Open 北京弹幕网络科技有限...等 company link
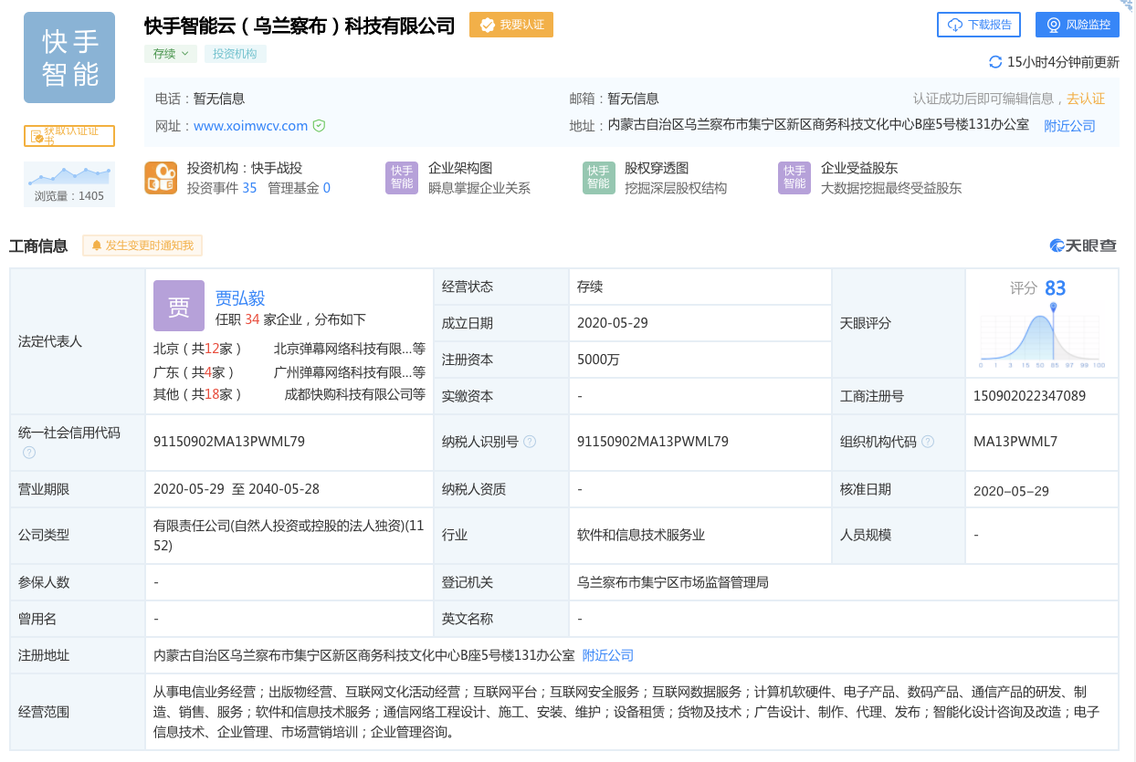 pyautogui.click(x=350, y=349)
